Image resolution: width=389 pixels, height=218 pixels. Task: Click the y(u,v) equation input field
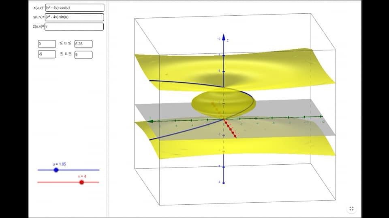click(x=75, y=17)
